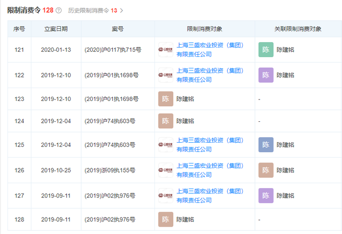Click 陈 avatar in row 124
342x234 pixels.
166,121
